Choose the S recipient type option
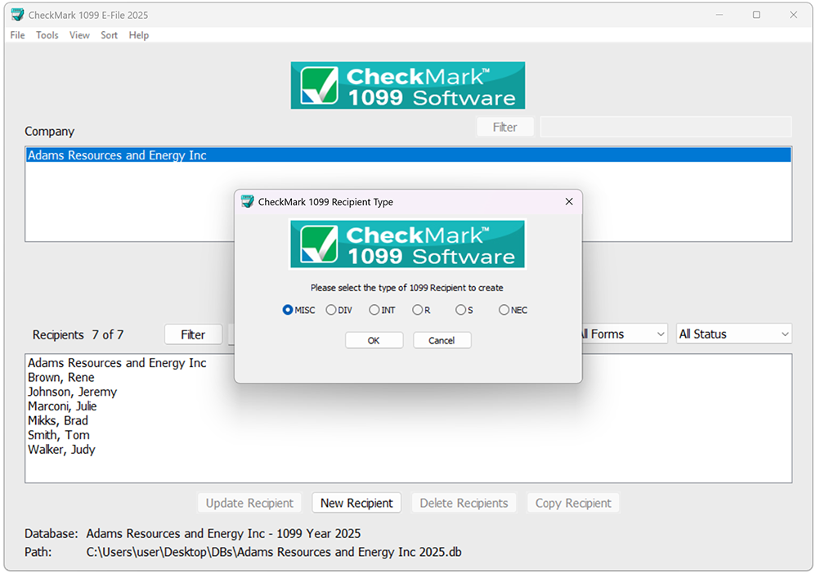816x574 pixels. click(x=464, y=310)
